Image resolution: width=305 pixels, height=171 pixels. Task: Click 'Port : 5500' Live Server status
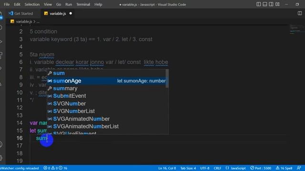[x=261, y=168]
